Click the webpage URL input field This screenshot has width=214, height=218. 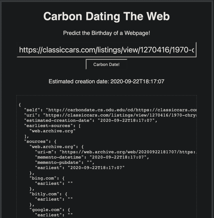coord(106,50)
